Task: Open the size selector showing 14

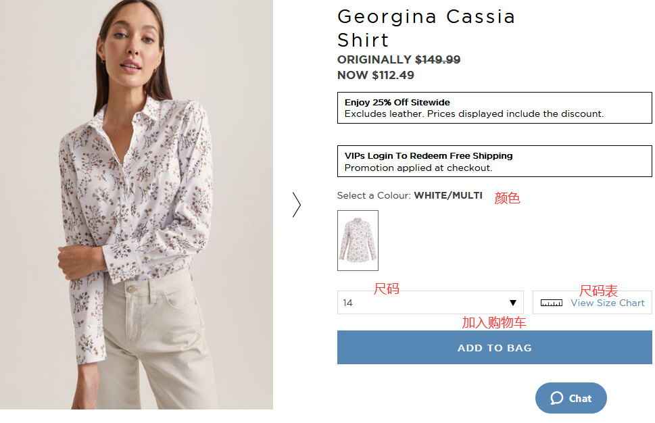Action: [430, 303]
